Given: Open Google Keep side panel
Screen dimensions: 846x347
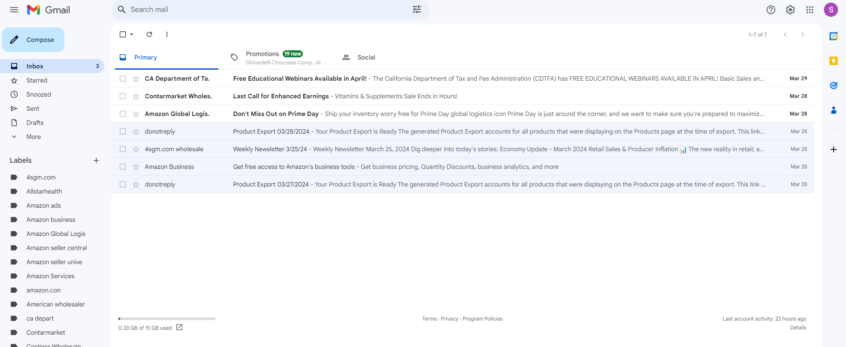Looking at the screenshot, I should click(x=834, y=61).
